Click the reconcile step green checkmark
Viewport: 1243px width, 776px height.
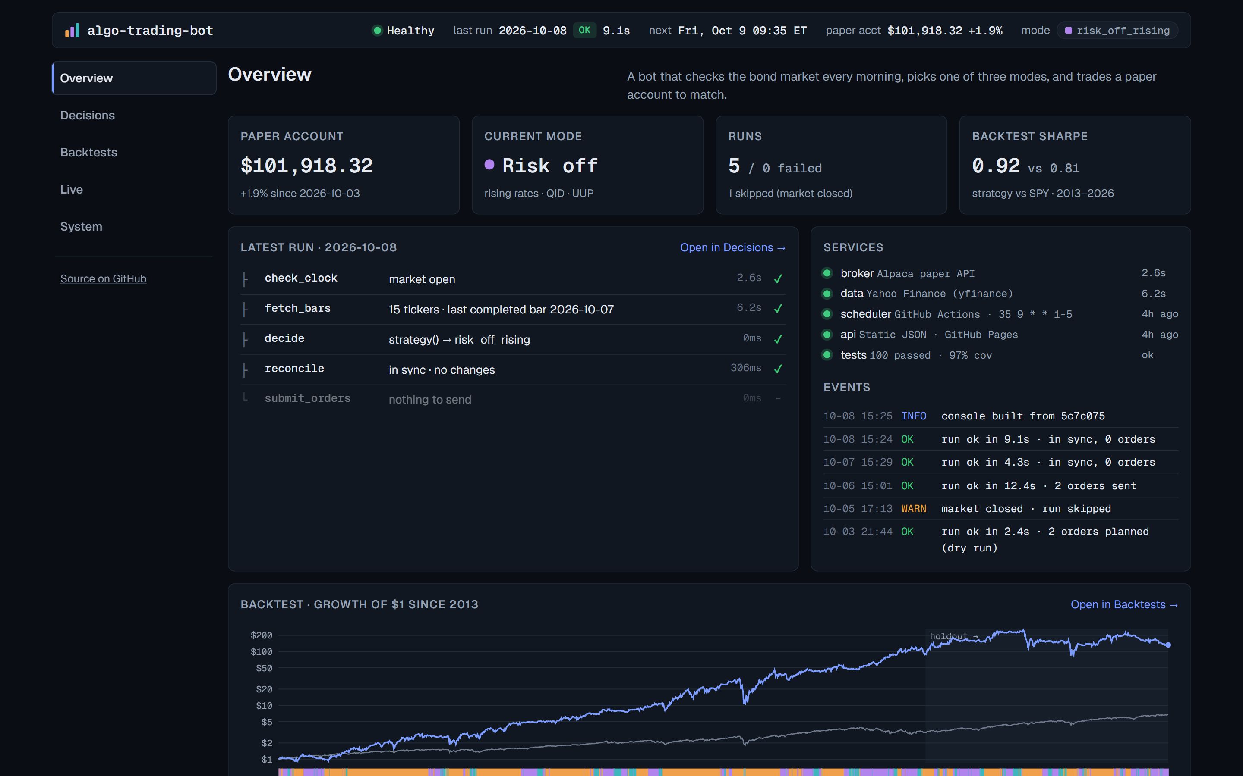[778, 369]
